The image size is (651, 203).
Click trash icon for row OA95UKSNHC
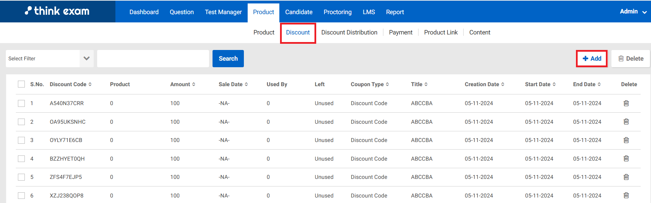pos(626,122)
